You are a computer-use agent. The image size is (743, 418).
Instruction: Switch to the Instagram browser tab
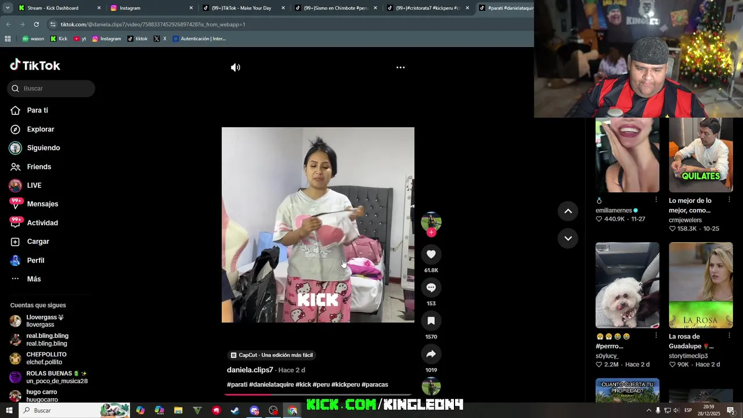coord(151,8)
